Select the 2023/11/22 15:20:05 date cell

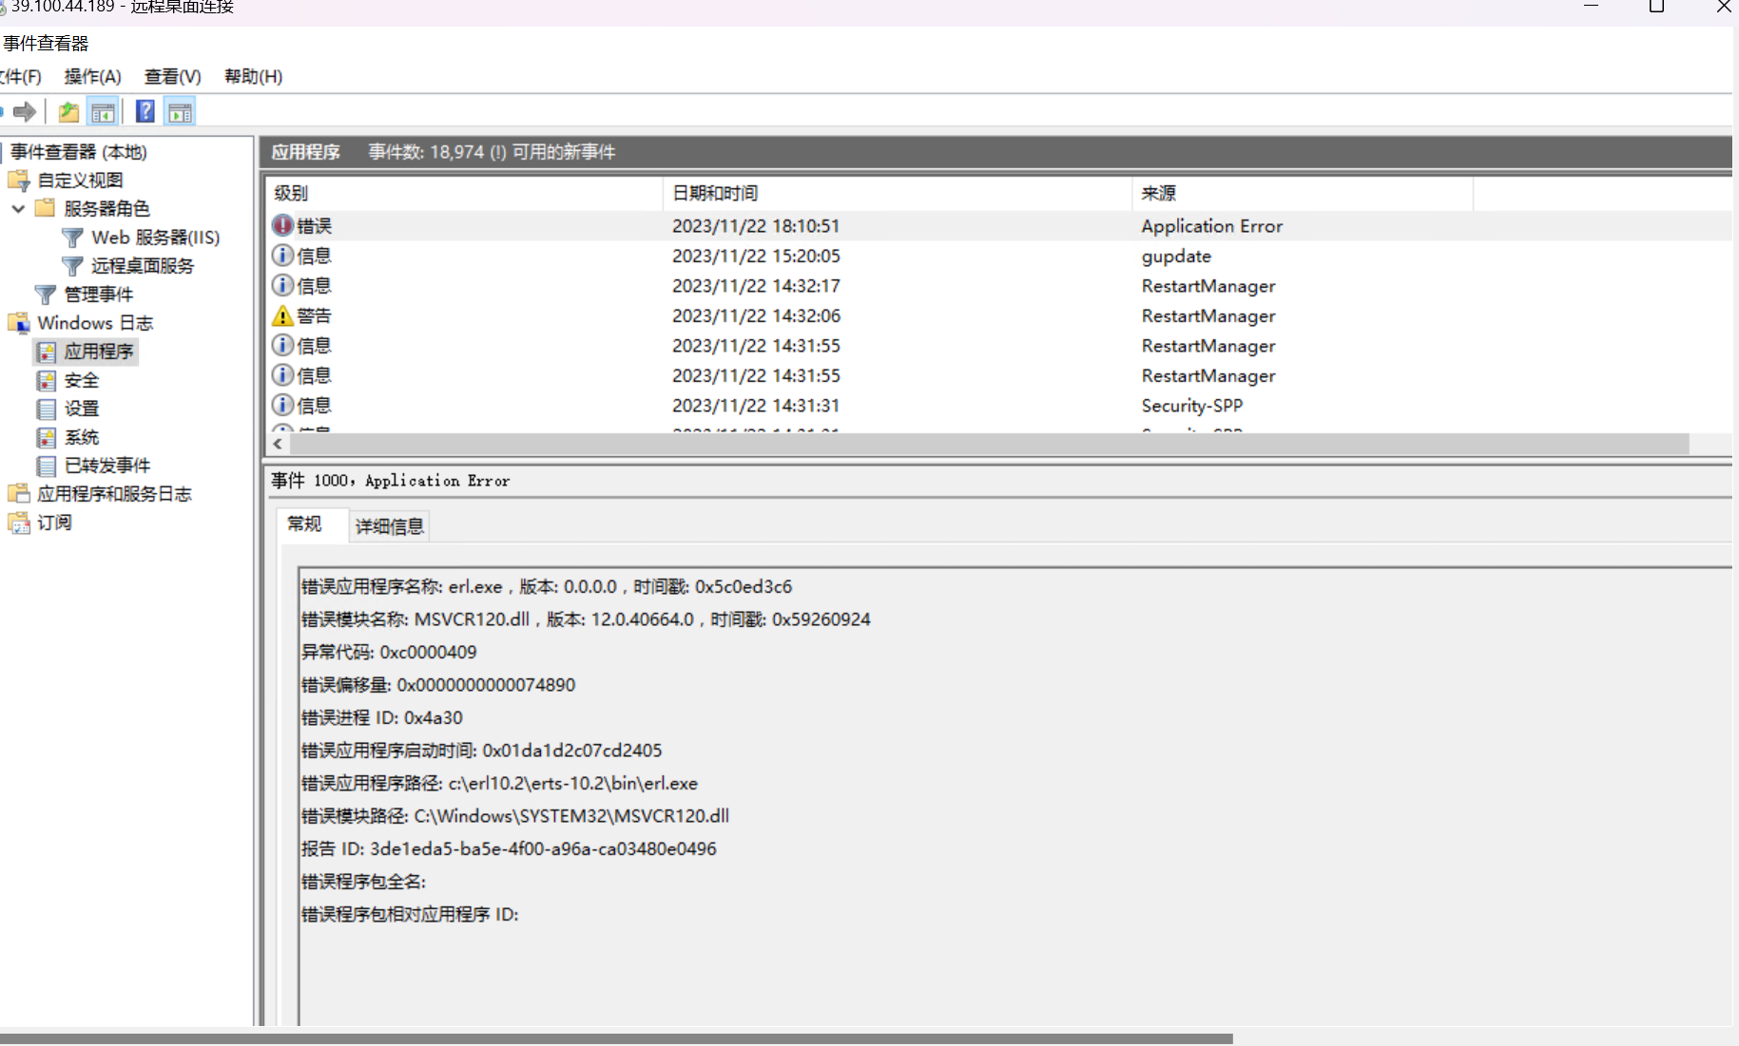(756, 256)
